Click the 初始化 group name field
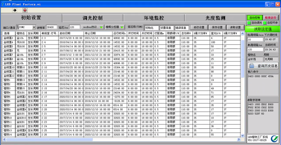Screen dimensions: 281x145 click(151, 28)
